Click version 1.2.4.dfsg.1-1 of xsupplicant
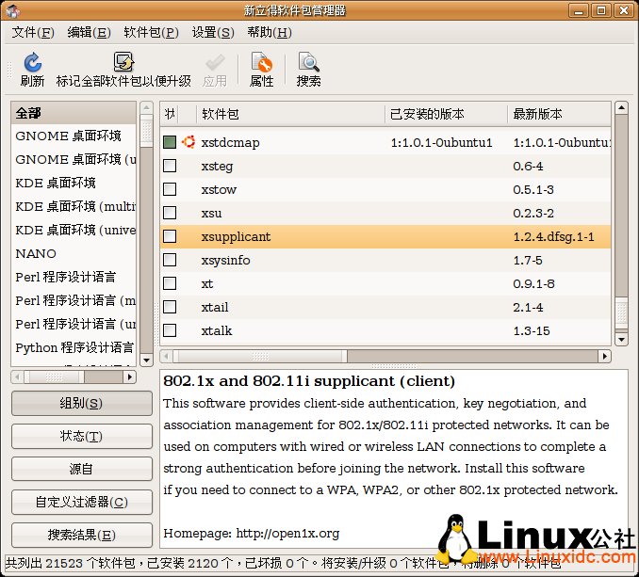The image size is (639, 577). pos(553,237)
